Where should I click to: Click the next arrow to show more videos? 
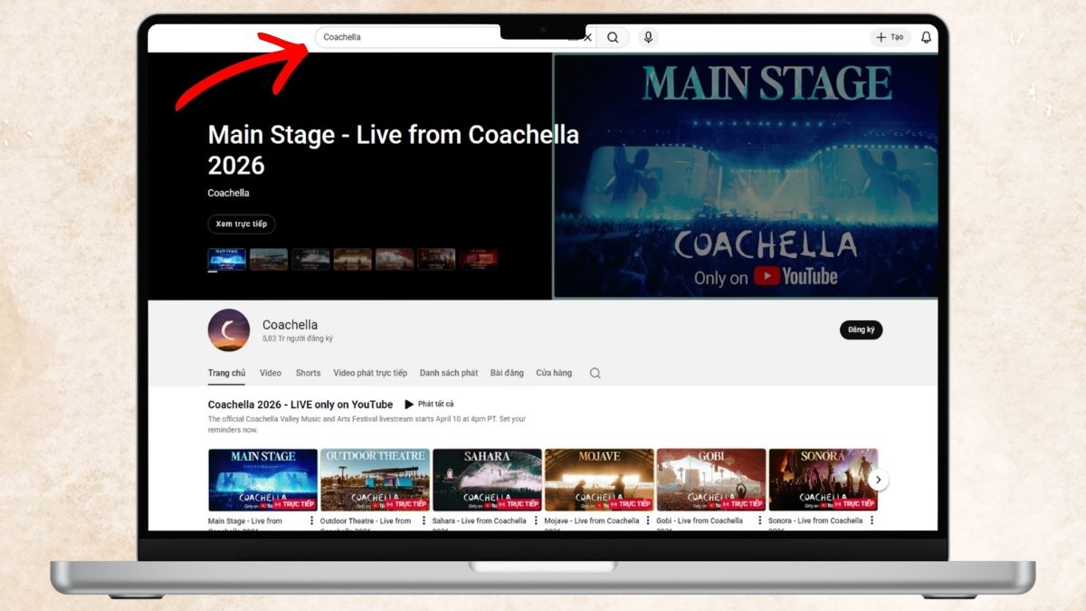878,479
